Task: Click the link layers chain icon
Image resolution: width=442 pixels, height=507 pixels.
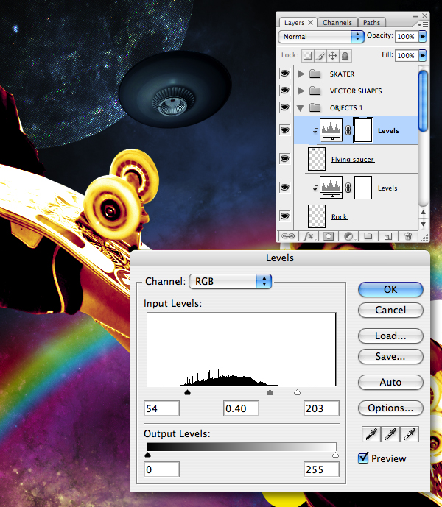Action: 287,236
